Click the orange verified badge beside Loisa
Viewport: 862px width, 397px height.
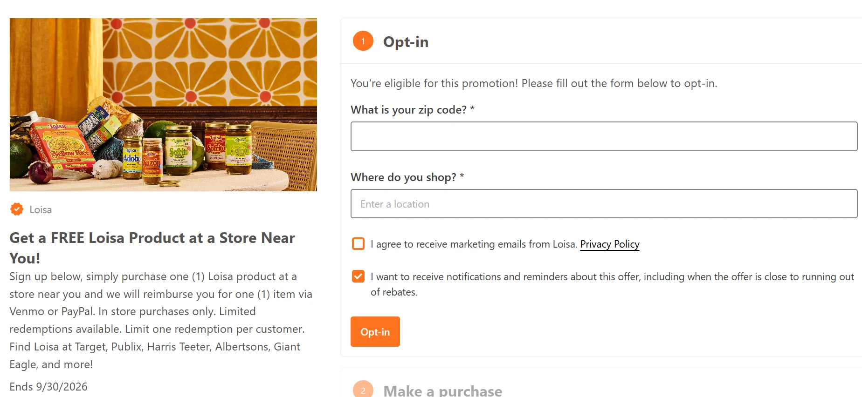pyautogui.click(x=17, y=209)
